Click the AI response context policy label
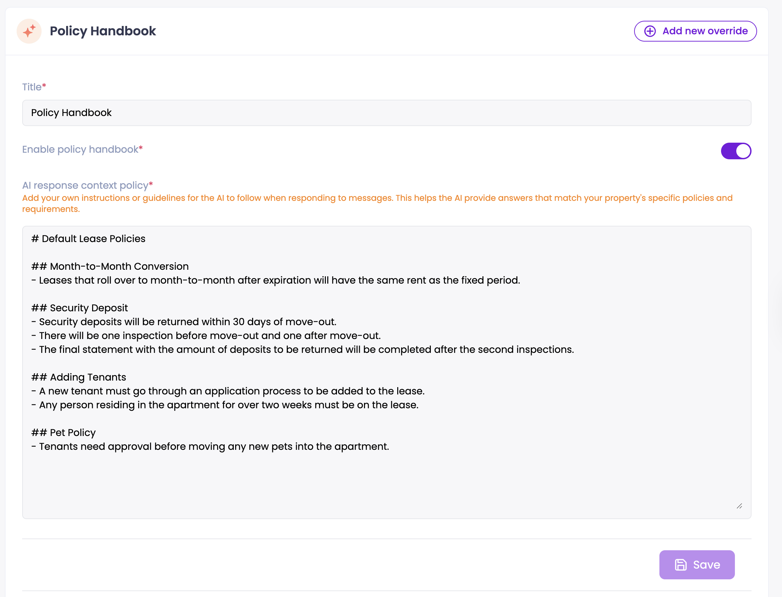The image size is (782, 597). coord(85,186)
